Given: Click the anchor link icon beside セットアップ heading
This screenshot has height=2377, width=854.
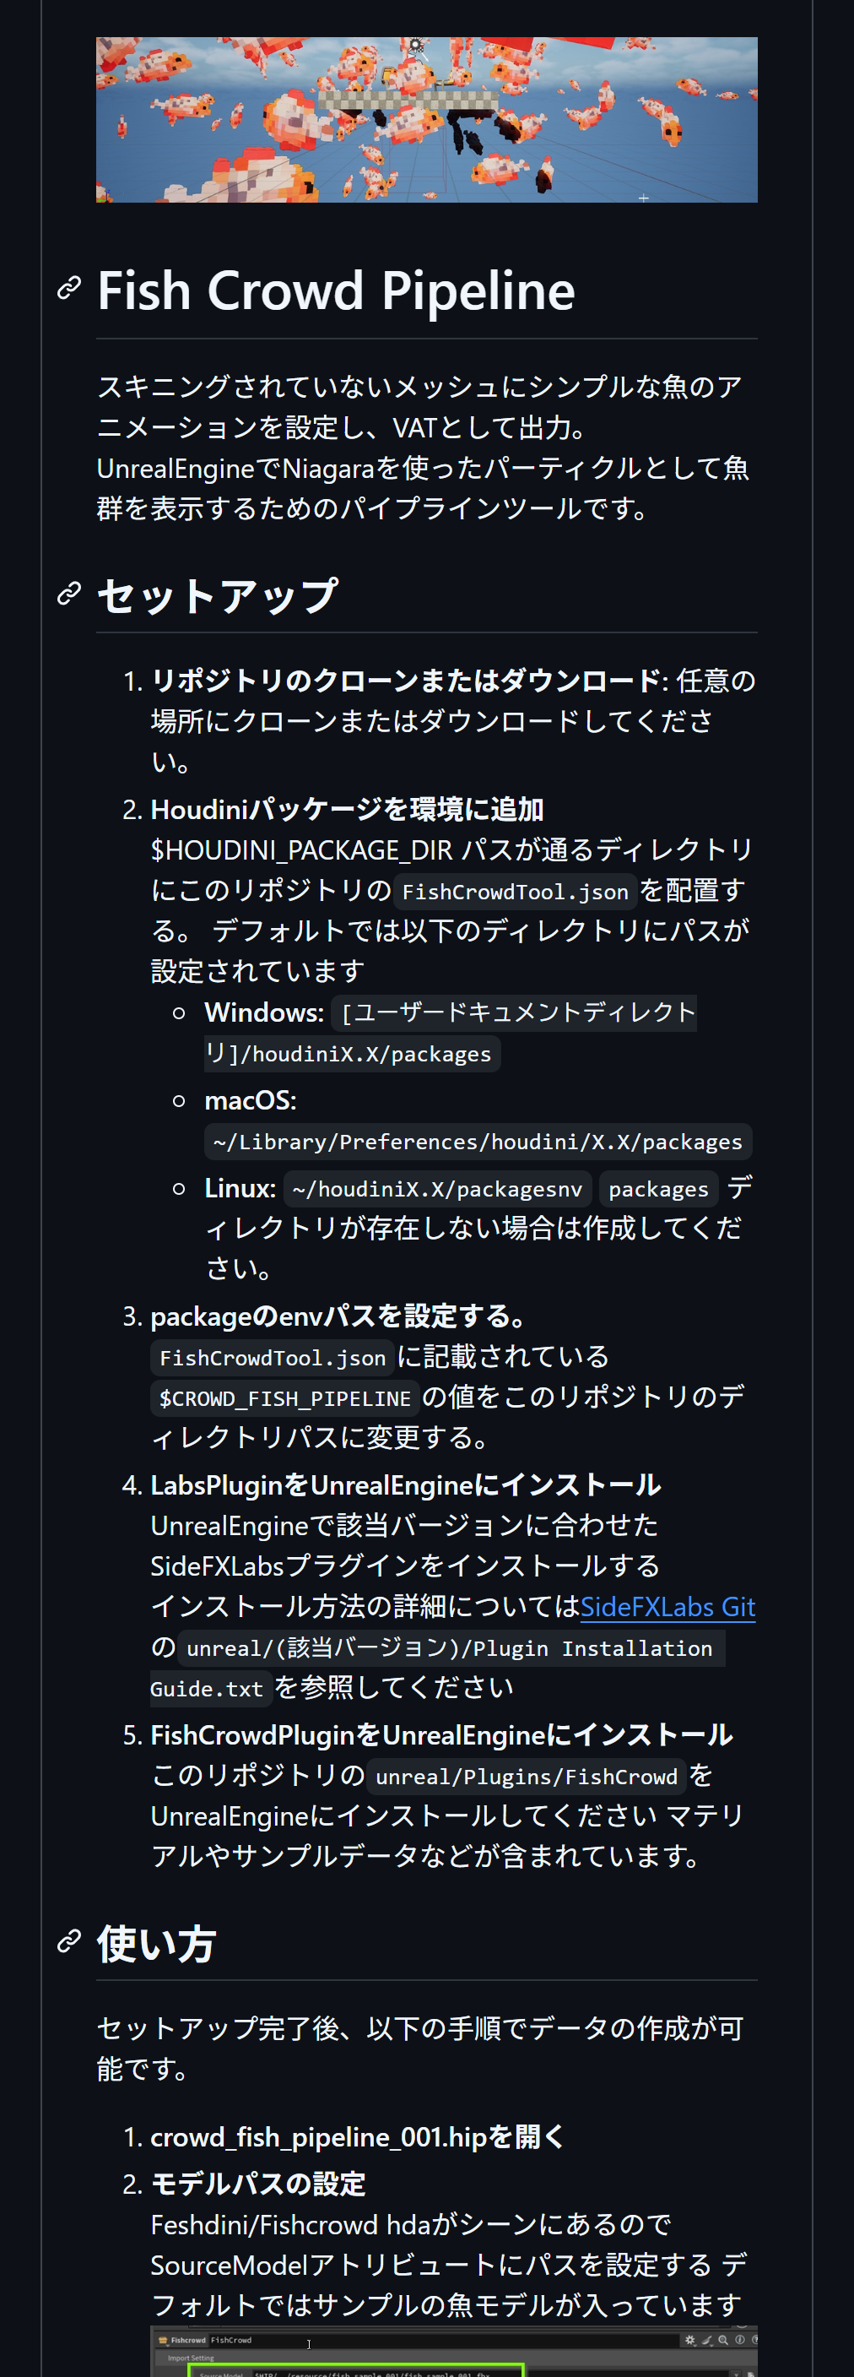Looking at the screenshot, I should click(69, 594).
